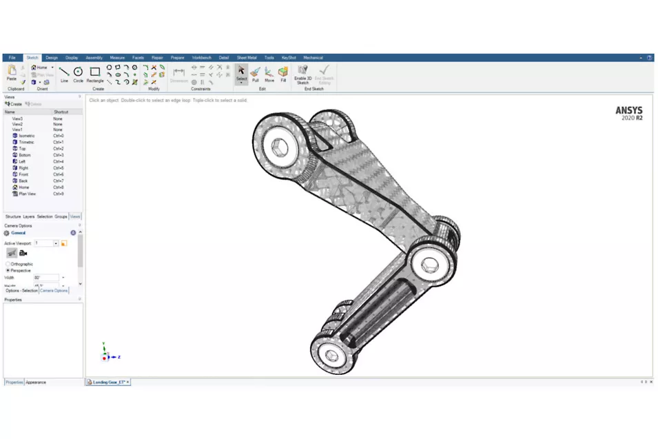Switch to the Layers panel tab
Image resolution: width=658 pixels, height=439 pixels.
28,216
